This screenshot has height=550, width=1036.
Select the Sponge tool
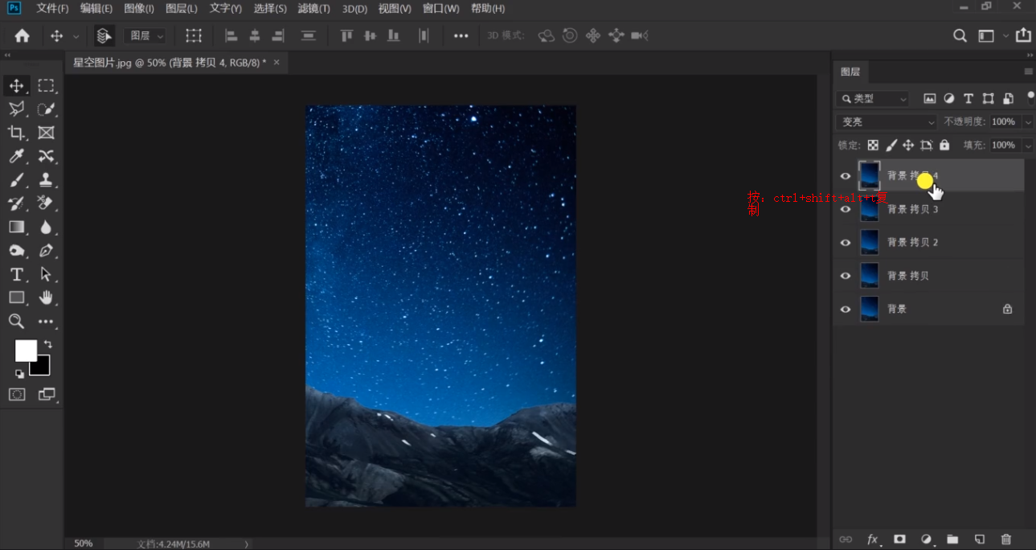(16, 251)
